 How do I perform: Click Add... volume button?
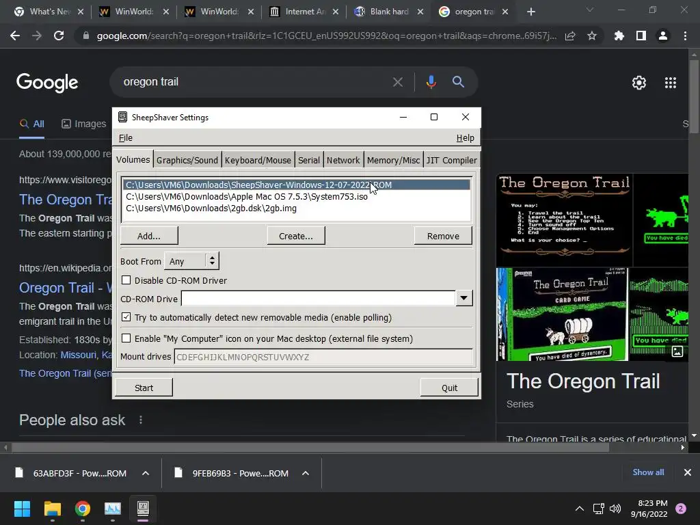pos(148,236)
